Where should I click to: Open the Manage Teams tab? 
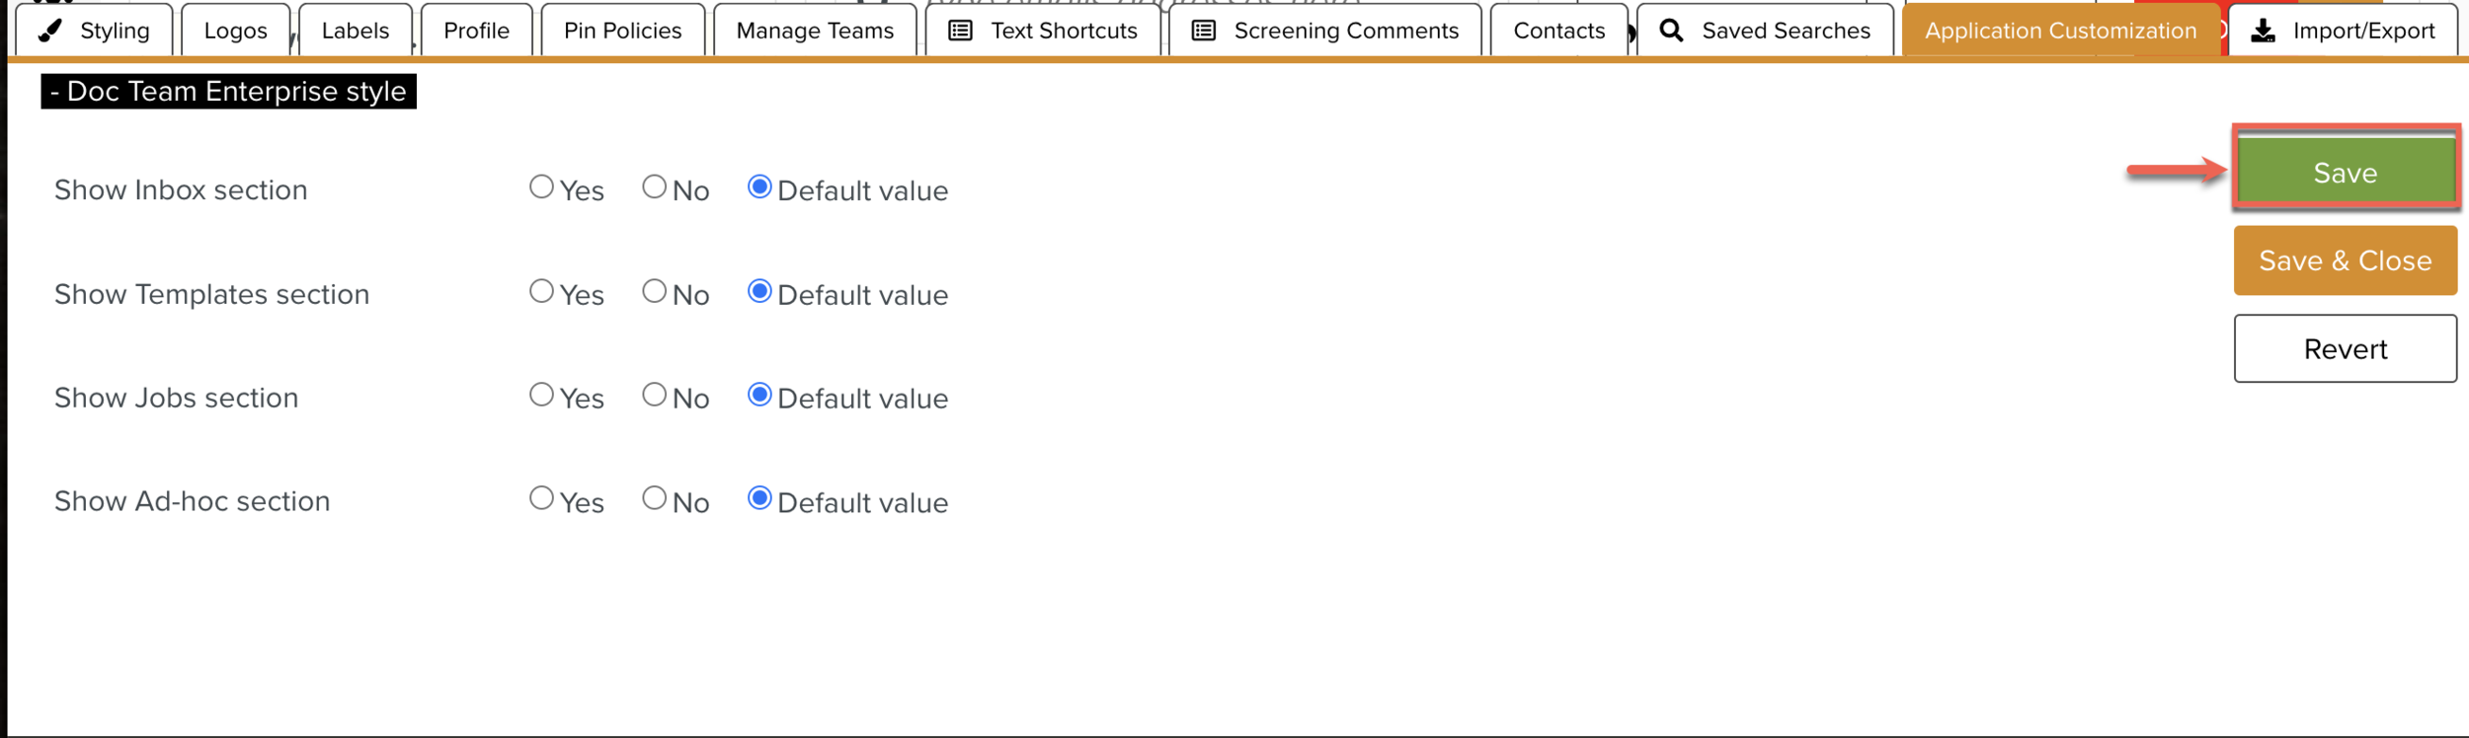(815, 31)
